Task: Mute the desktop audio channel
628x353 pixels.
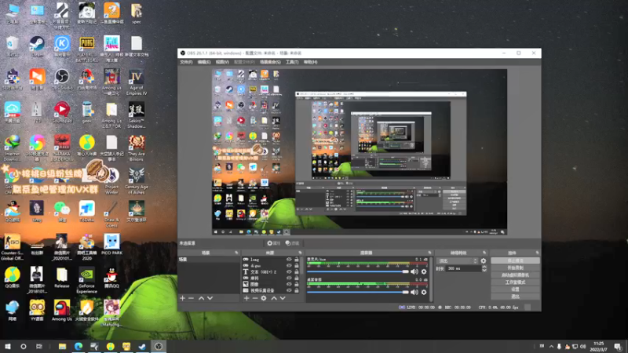Action: [414, 292]
